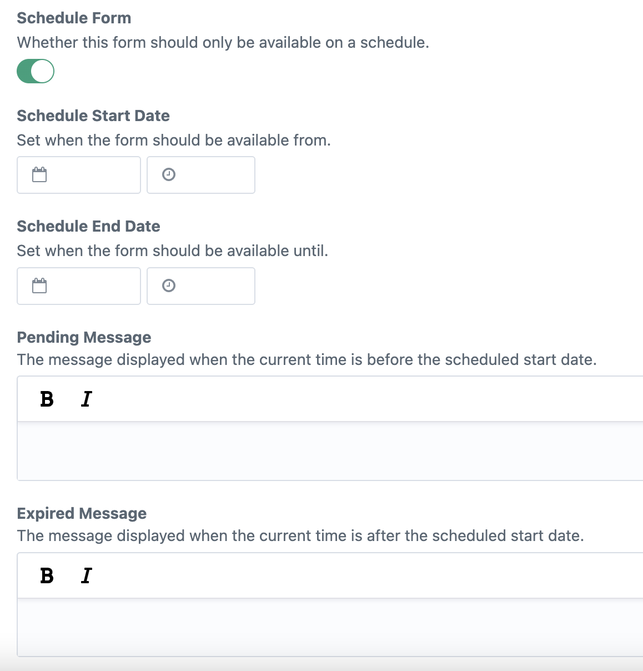Image resolution: width=643 pixels, height=671 pixels.
Task: Click the Schedule Start Date time field
Action: 211,174
